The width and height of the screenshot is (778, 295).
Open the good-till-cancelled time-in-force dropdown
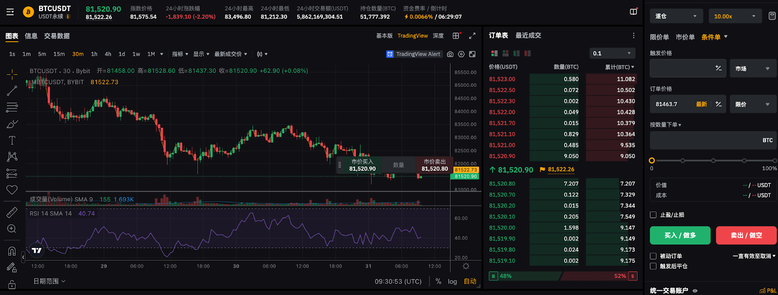coord(754,256)
